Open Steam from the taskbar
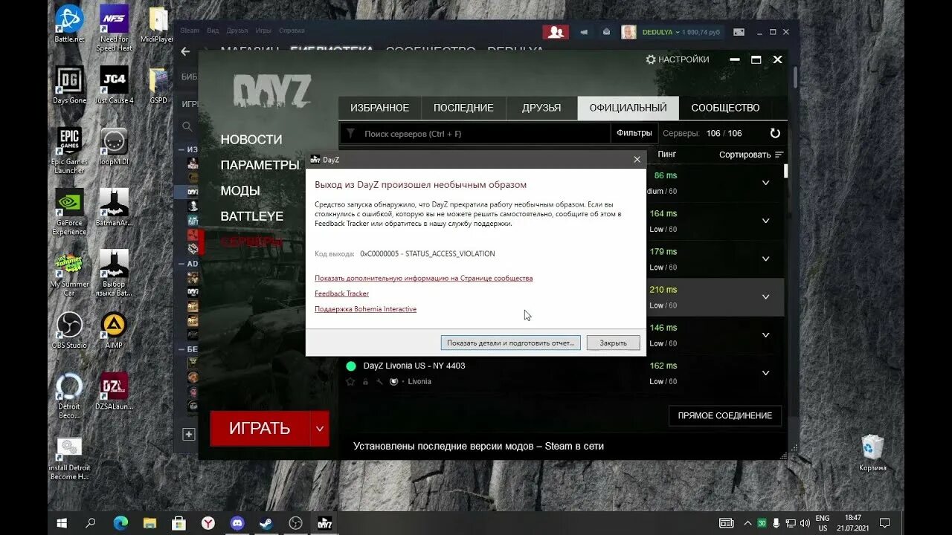 [266, 522]
